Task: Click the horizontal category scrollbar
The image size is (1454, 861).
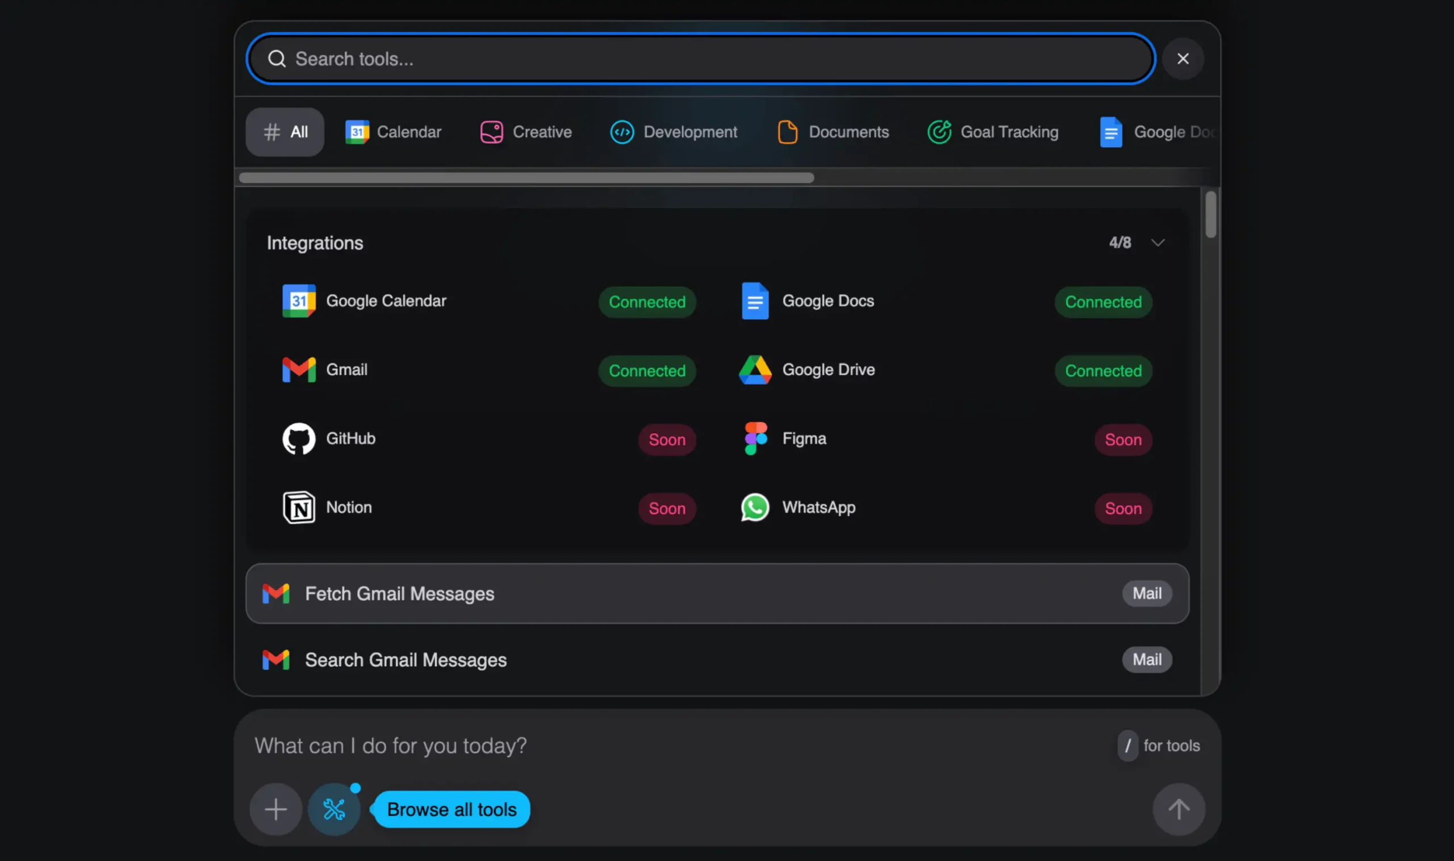Action: coord(527,178)
